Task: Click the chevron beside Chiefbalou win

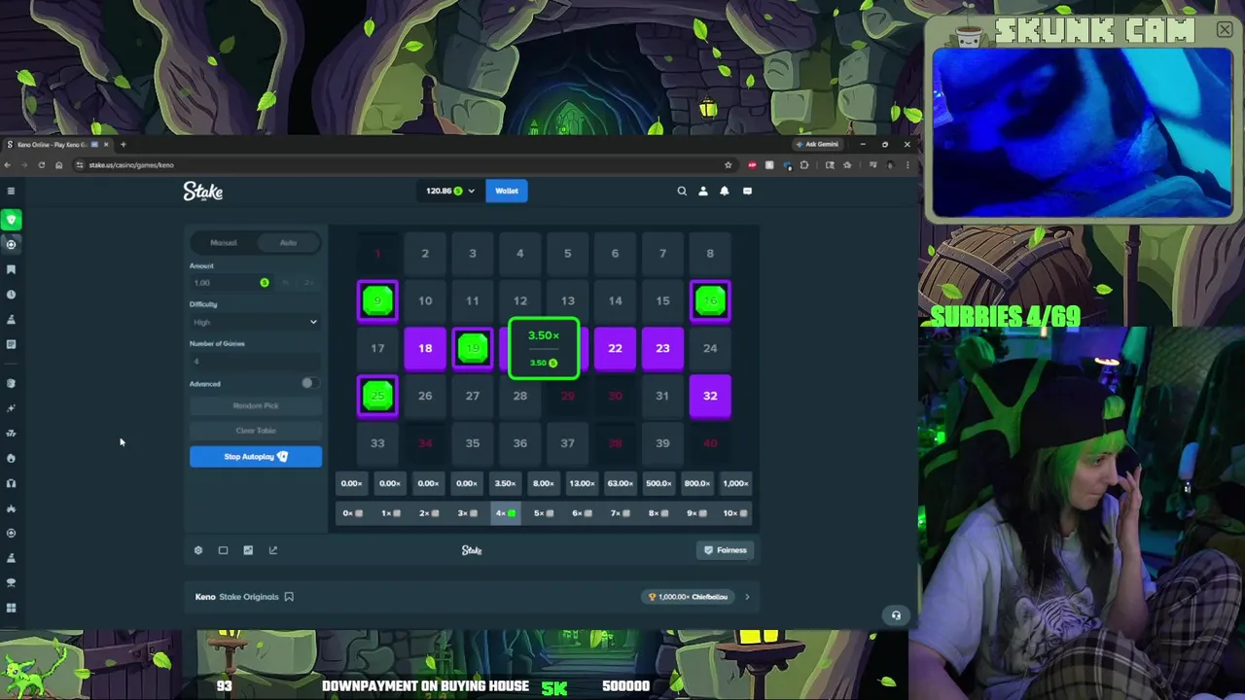Action: point(747,597)
